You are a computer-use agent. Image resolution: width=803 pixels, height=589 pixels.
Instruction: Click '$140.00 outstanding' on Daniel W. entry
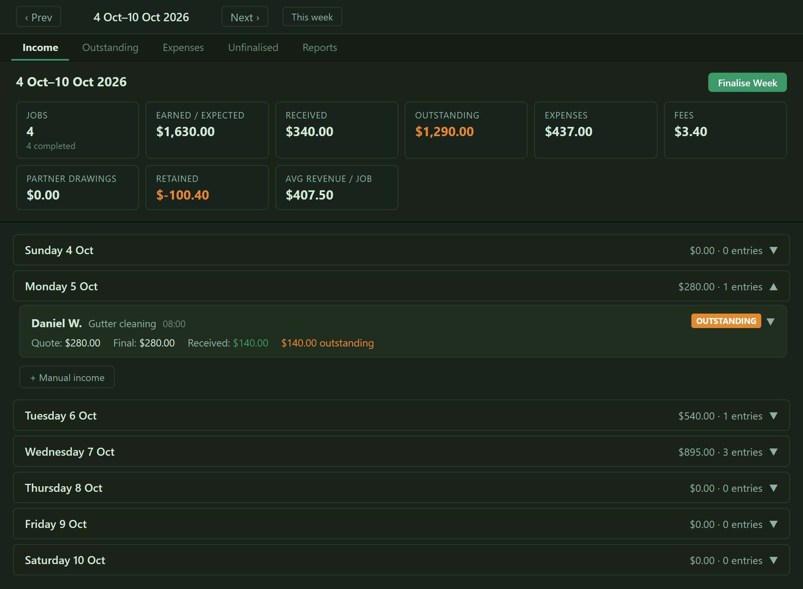(327, 343)
